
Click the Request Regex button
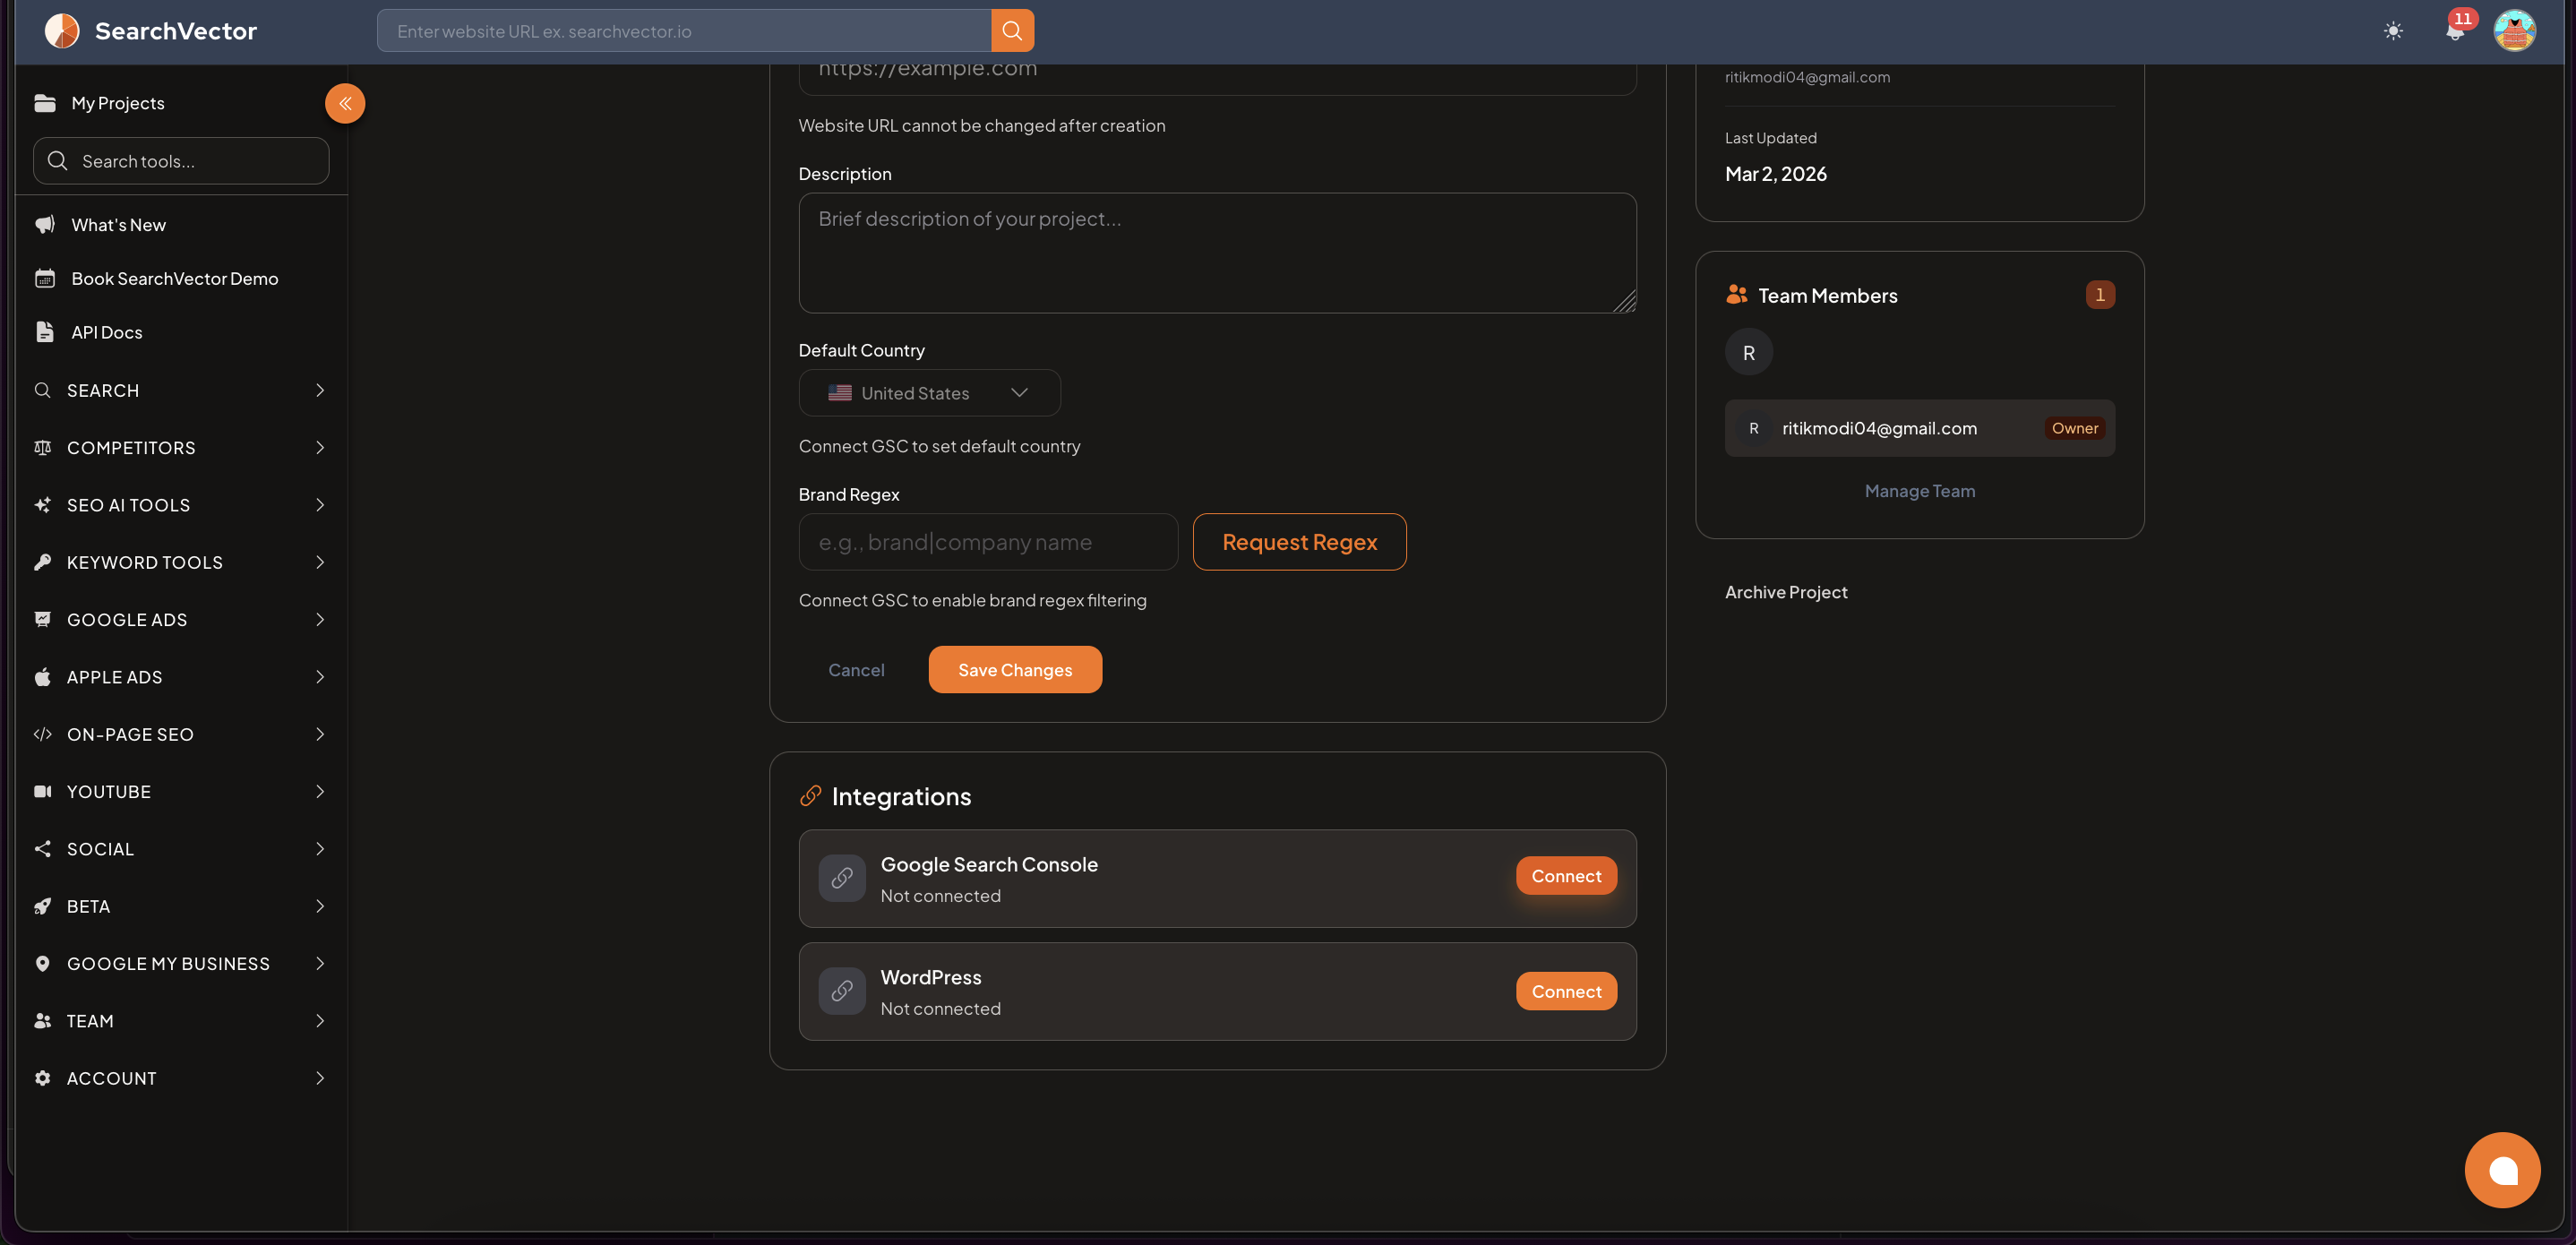tap(1299, 542)
